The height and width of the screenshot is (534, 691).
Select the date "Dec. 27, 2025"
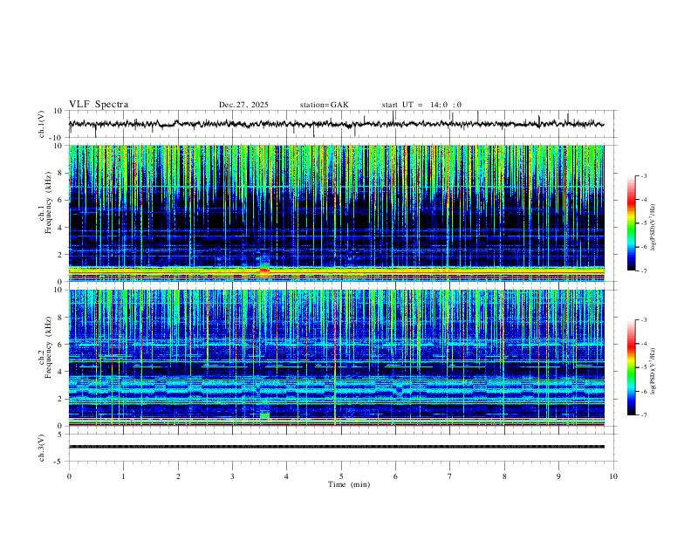click(243, 105)
